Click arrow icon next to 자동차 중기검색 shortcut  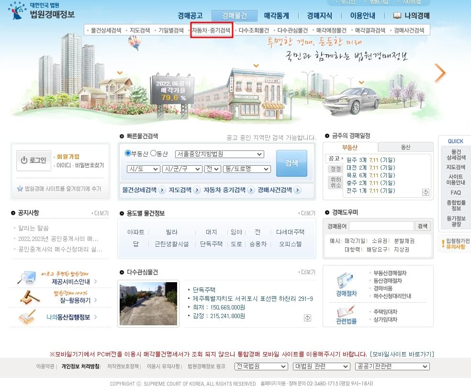tap(251, 190)
